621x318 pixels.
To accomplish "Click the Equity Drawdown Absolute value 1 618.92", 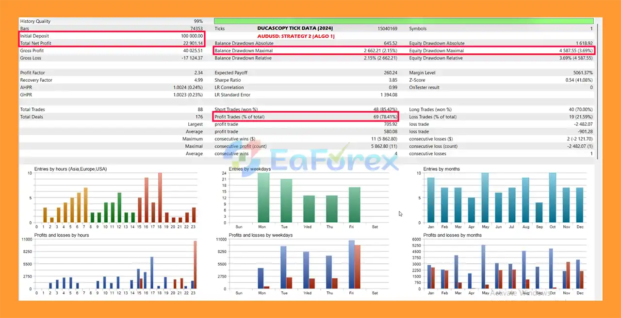I will click(x=584, y=44).
